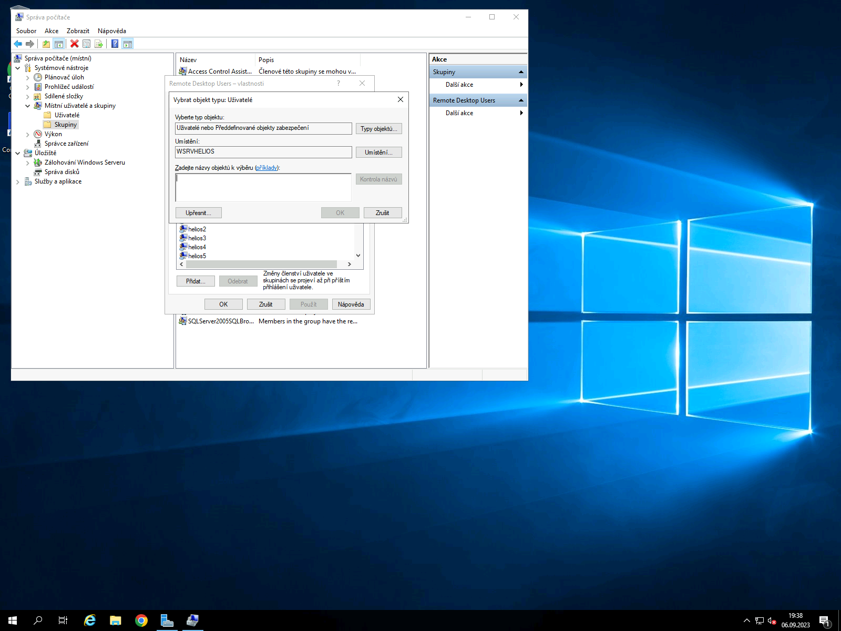This screenshot has width=841, height=631.
Task: Click the Properties toolbar icon
Action: coord(87,44)
